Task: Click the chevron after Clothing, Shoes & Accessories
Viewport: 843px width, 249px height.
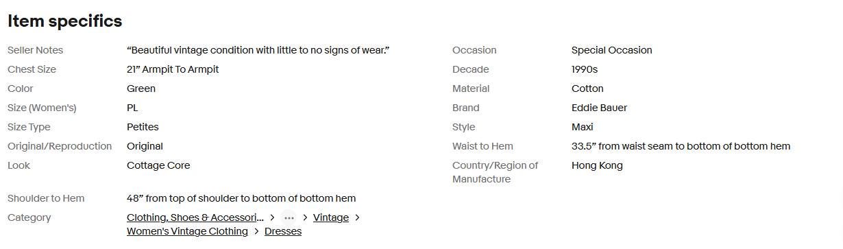Action: point(272,217)
